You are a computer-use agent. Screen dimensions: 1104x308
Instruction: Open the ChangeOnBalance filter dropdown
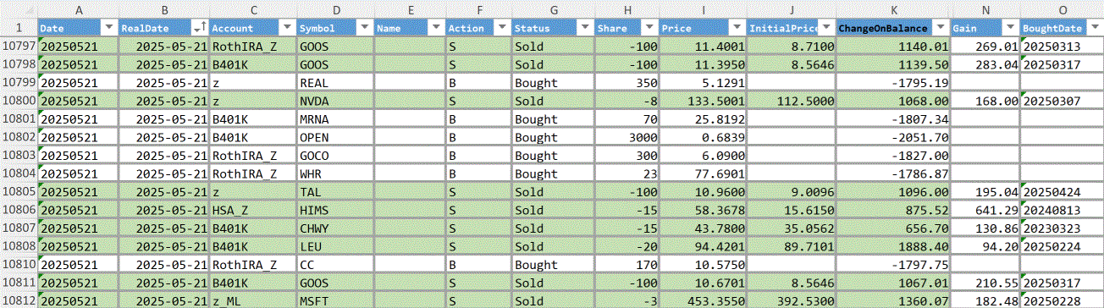939,28
